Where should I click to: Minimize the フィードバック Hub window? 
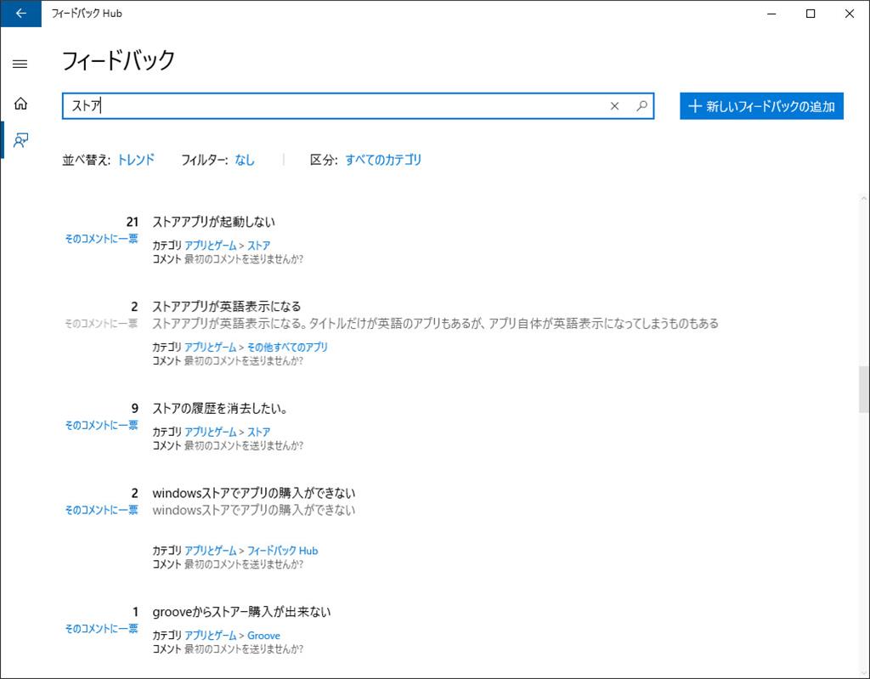click(x=771, y=14)
